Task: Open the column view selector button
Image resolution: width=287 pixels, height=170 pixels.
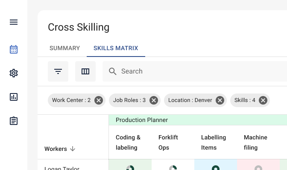Action: 85,71
